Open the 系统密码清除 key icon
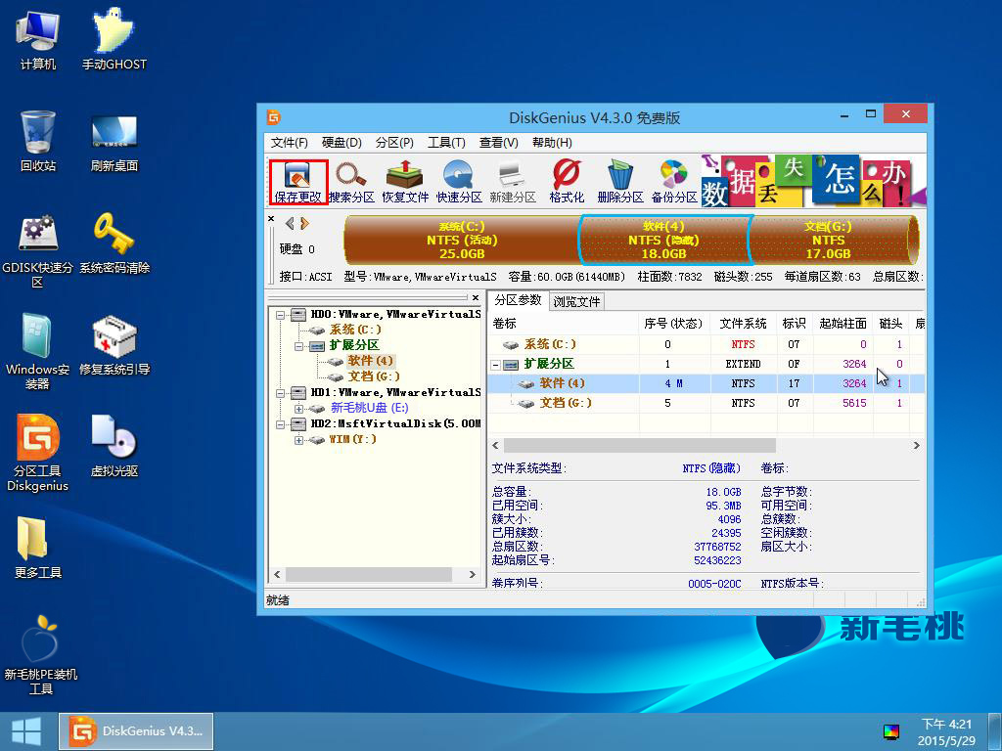Screen dimensions: 1002x751 (x=114, y=243)
